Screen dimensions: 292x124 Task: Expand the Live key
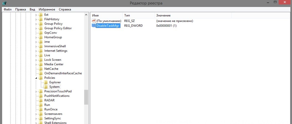(x=36, y=55)
